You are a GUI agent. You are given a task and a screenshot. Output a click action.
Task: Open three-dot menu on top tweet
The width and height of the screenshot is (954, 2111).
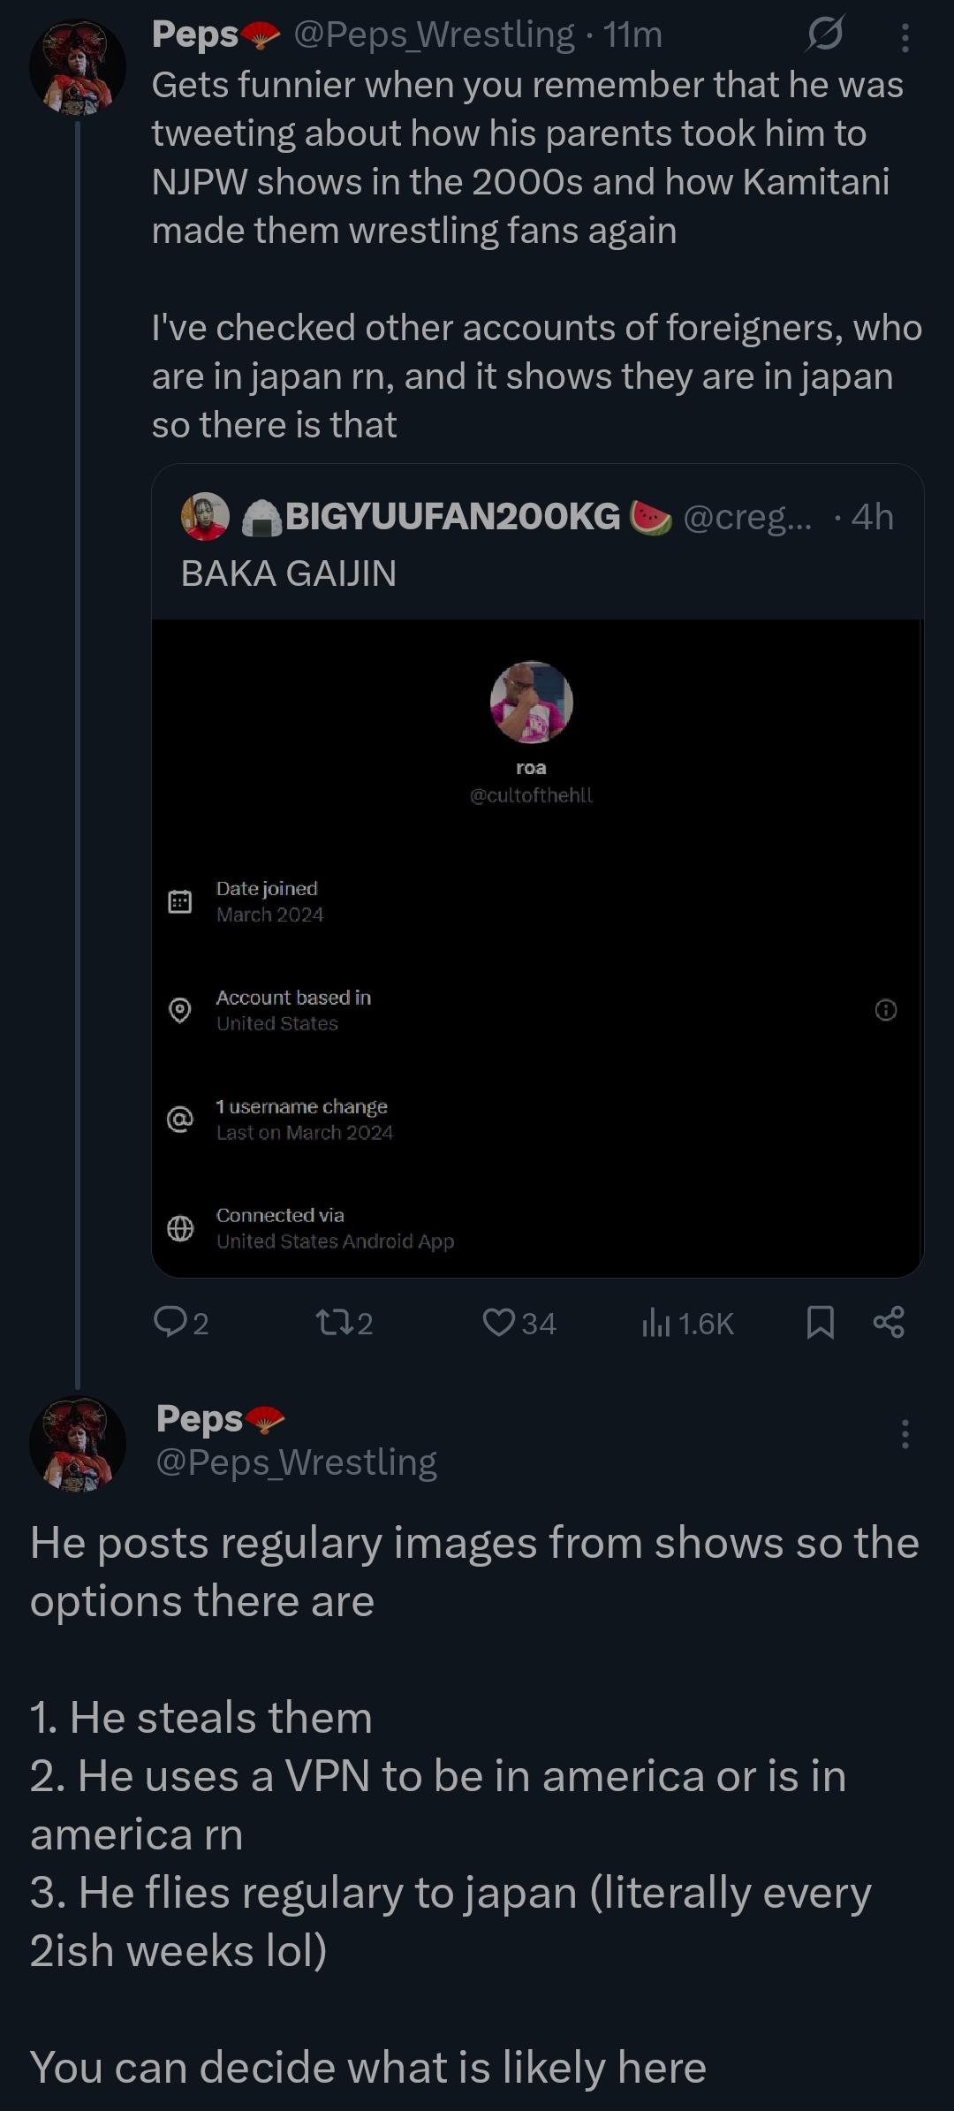(905, 37)
